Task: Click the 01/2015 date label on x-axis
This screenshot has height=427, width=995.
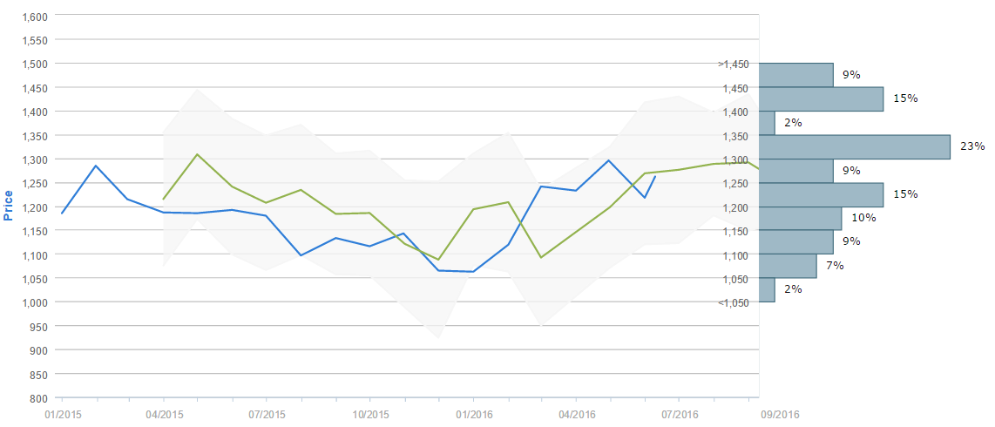Action: pyautogui.click(x=61, y=414)
